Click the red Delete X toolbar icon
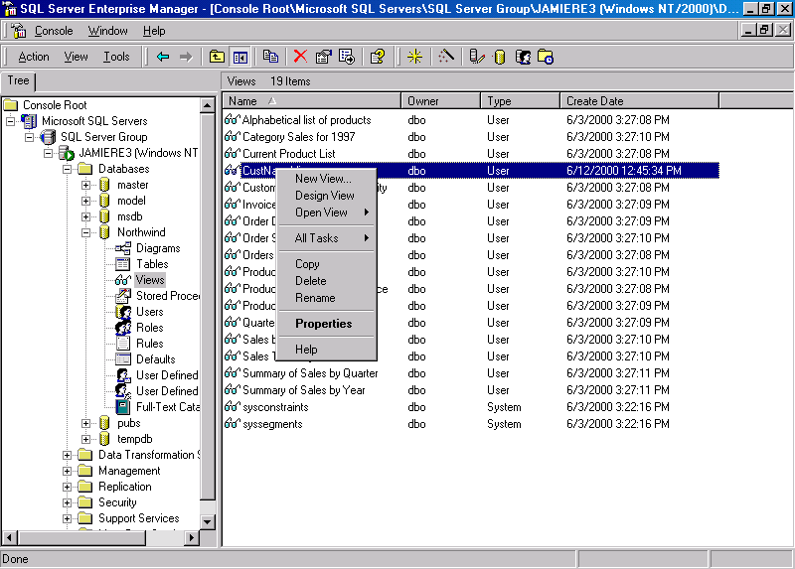The image size is (795, 569). [300, 57]
